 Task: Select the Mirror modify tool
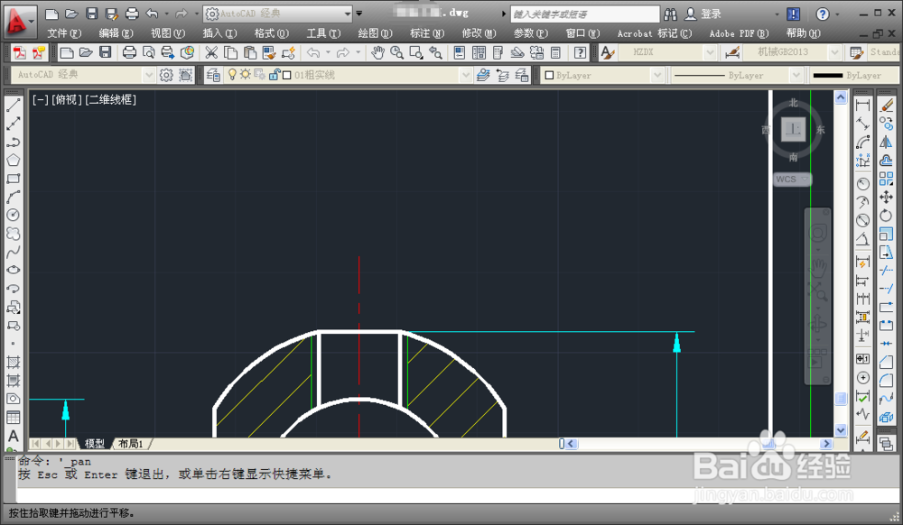[x=887, y=142]
